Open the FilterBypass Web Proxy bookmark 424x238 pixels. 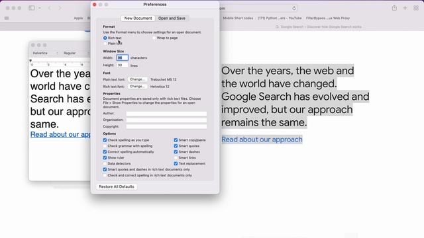328,18
